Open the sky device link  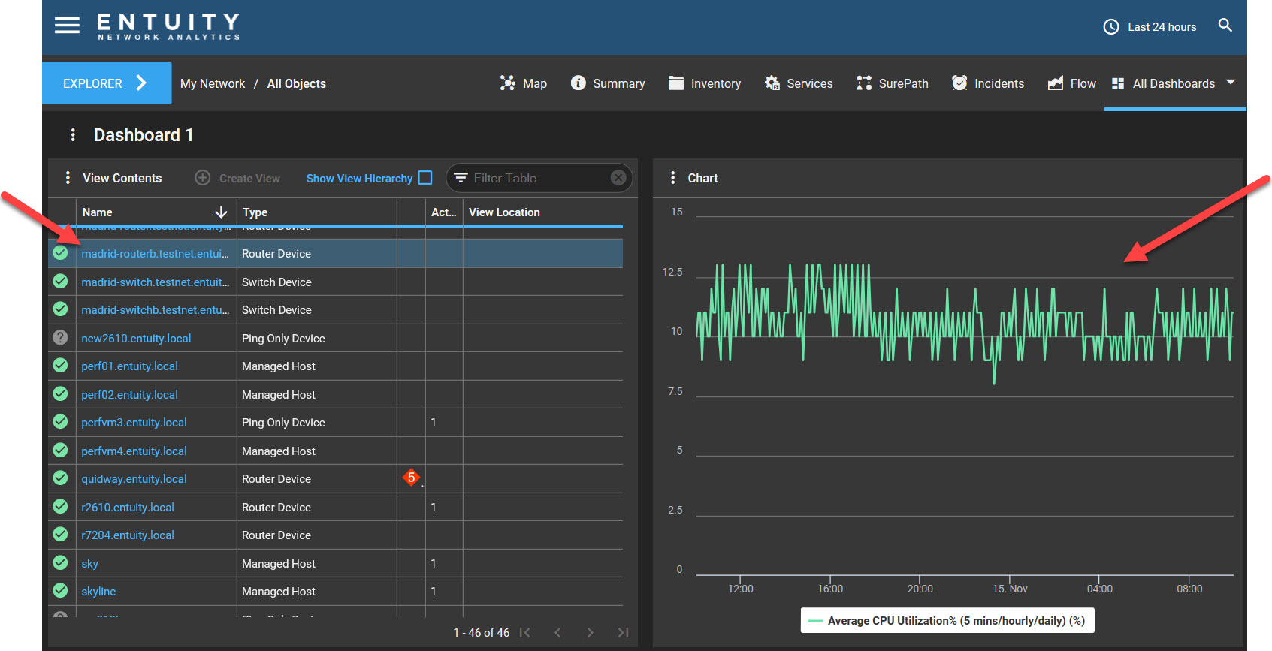pos(89,564)
